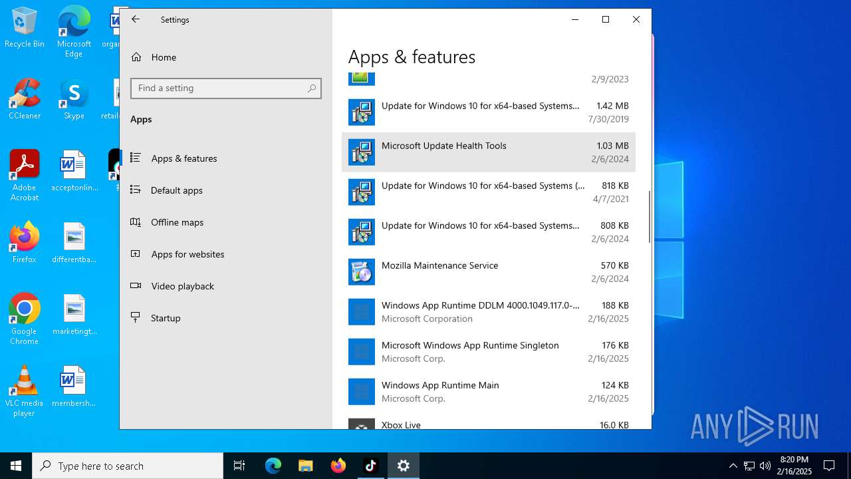The width and height of the screenshot is (851, 479).
Task: Click Windows App Runtime Singleton blue icon
Action: (362, 352)
